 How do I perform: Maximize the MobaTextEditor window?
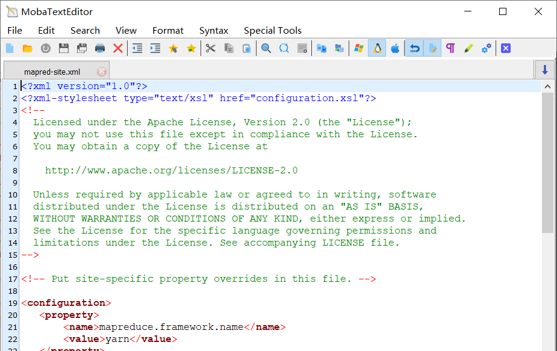click(503, 11)
